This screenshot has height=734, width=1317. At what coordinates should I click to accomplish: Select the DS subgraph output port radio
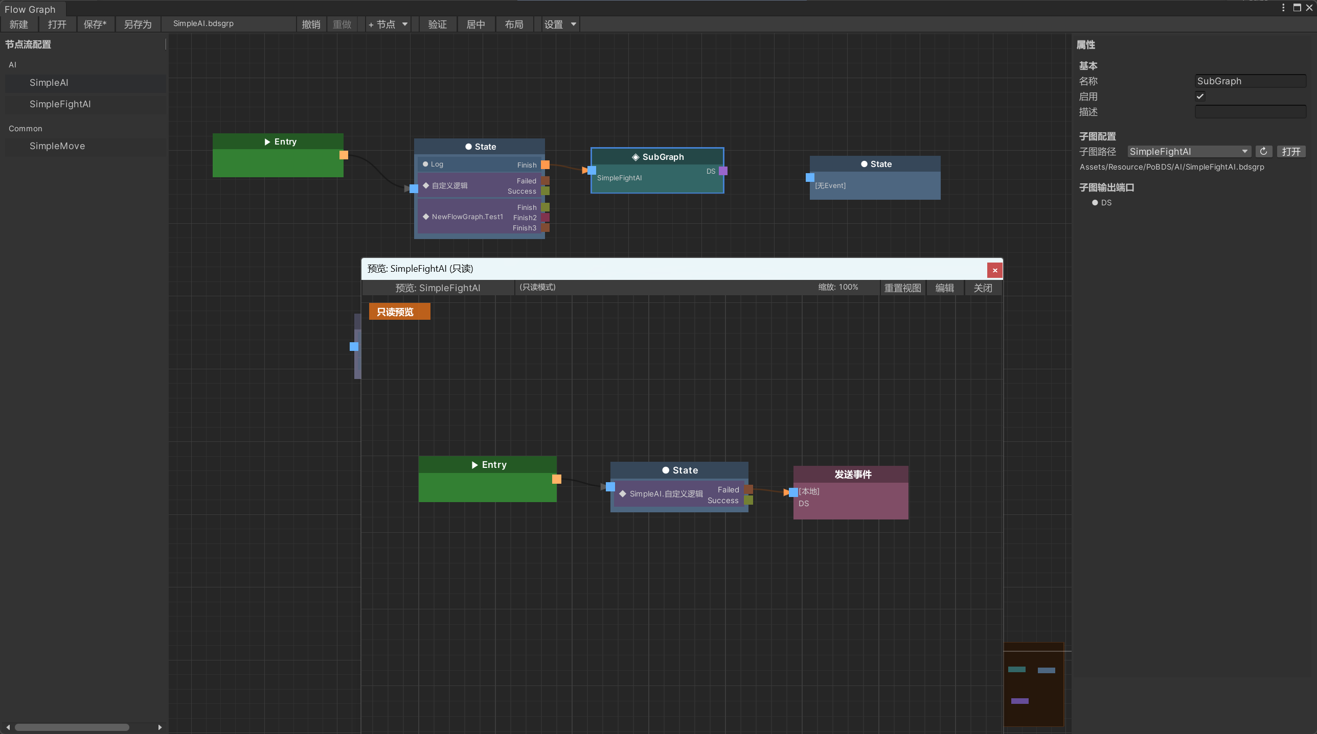point(1095,203)
